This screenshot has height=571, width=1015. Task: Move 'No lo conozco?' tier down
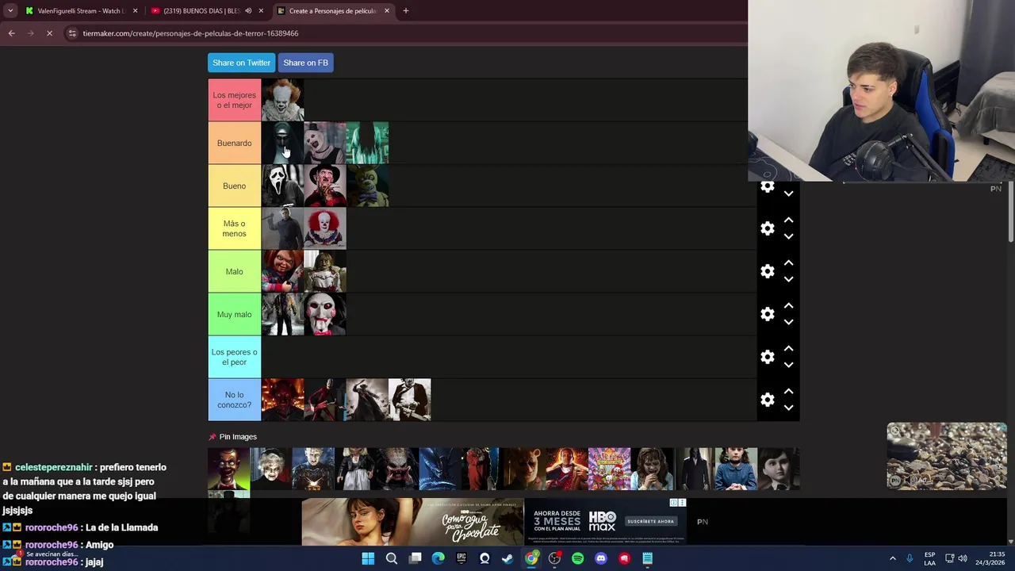788,408
